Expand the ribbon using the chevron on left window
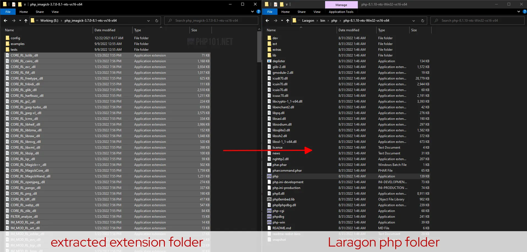The height and width of the screenshot is (252, 527). [252, 12]
